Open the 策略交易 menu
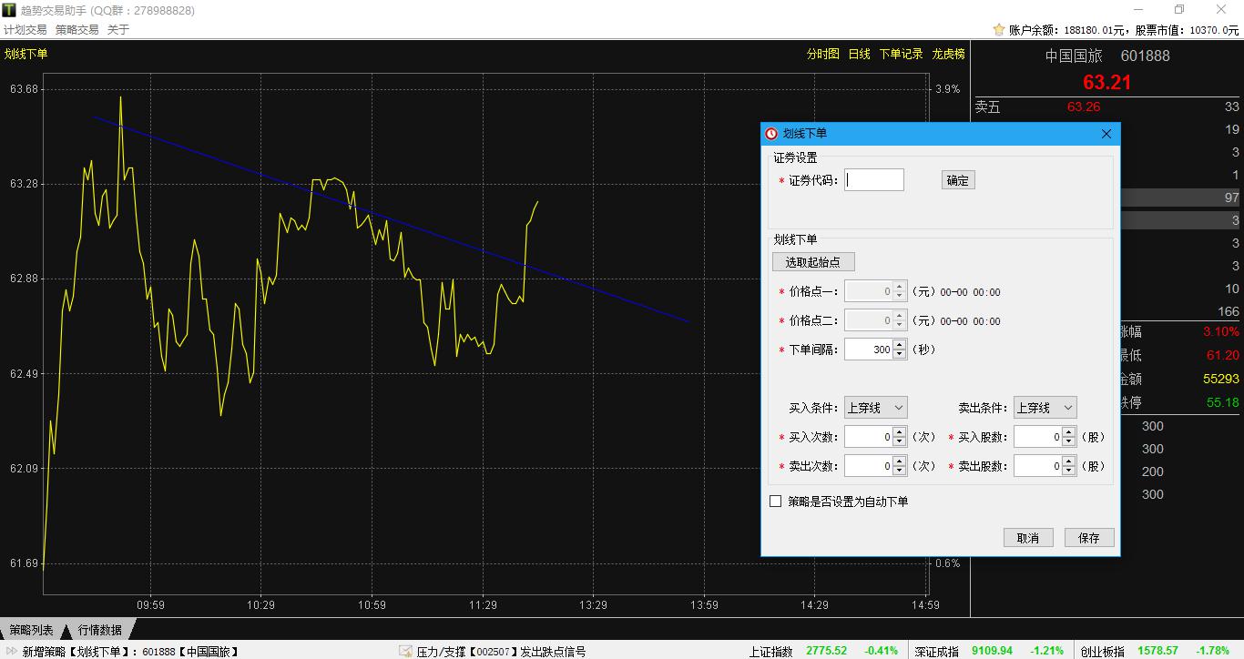This screenshot has width=1244, height=659. [76, 29]
